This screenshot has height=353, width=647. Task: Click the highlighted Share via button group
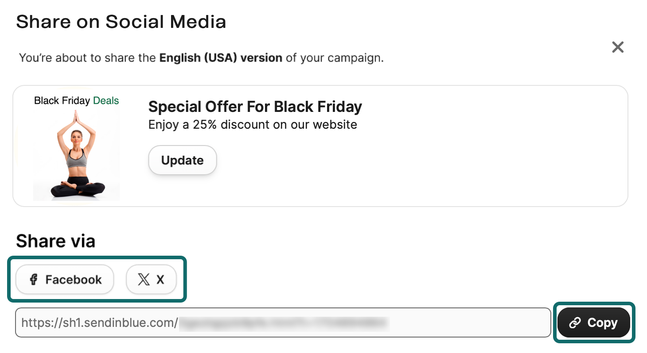[97, 279]
